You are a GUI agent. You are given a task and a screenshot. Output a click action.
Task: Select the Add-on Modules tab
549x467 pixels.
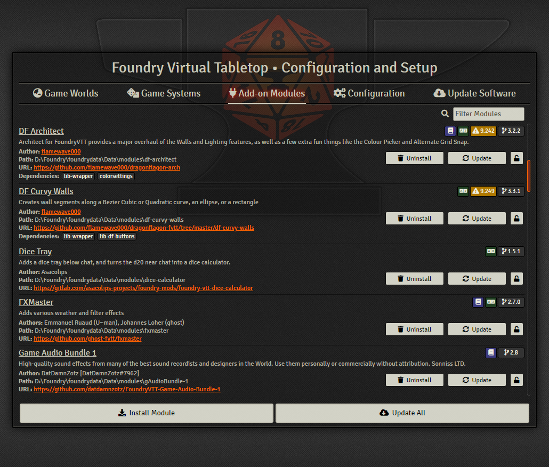[x=267, y=93]
